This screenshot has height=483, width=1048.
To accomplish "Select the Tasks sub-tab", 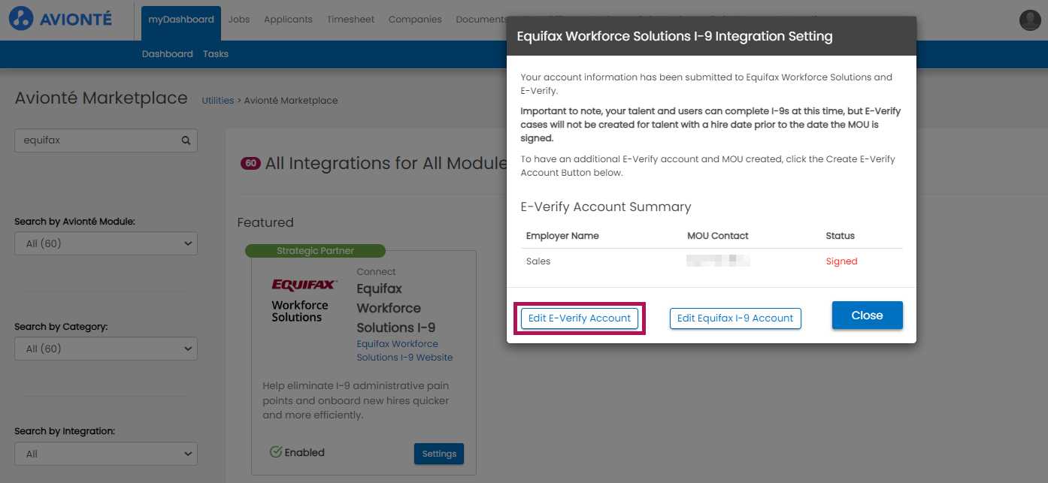I will [x=216, y=54].
